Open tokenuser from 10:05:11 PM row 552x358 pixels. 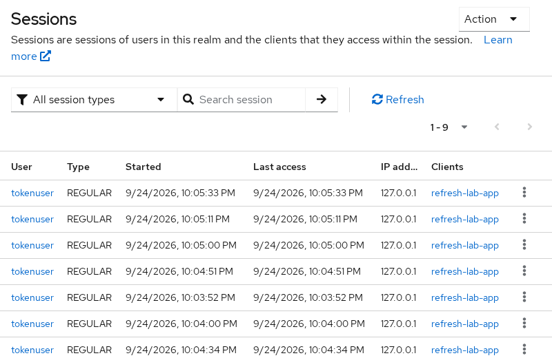(x=32, y=219)
